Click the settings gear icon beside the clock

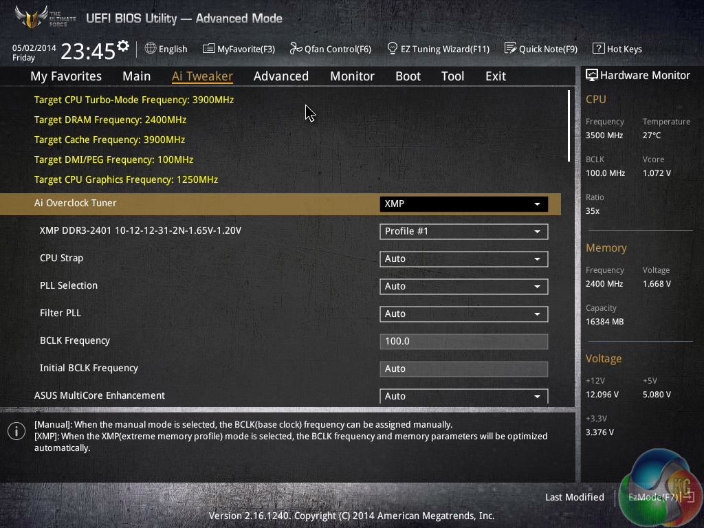pos(123,46)
